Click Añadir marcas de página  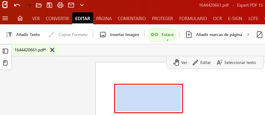tap(214, 35)
